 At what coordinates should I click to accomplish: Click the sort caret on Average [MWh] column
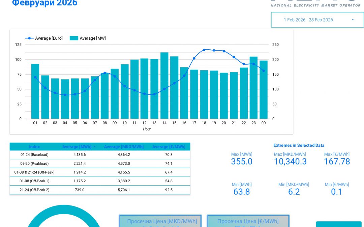pos(94,147)
